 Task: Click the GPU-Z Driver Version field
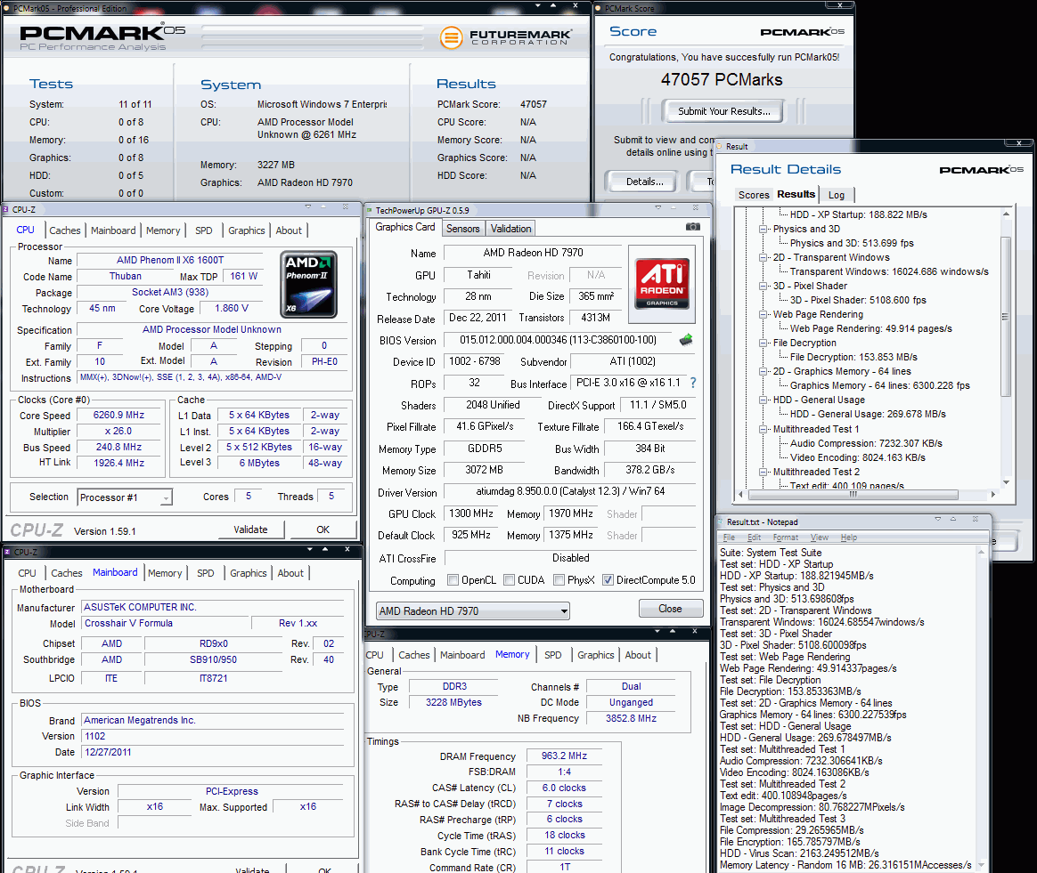pyautogui.click(x=570, y=492)
